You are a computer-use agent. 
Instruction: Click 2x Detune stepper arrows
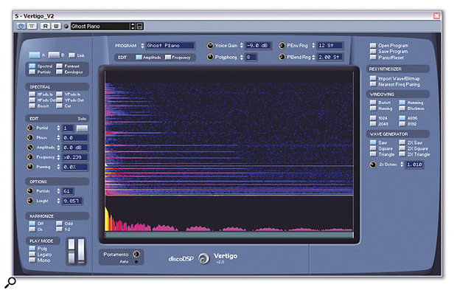coord(402,165)
